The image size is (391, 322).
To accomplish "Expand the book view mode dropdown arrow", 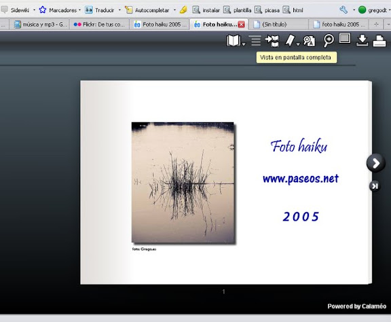I will coord(244,44).
